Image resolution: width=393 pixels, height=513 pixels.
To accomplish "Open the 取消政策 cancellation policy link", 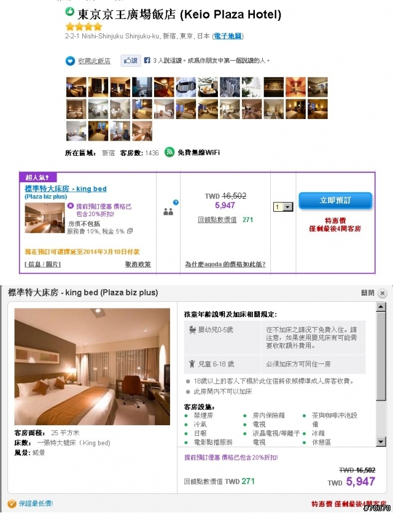I will (138, 264).
